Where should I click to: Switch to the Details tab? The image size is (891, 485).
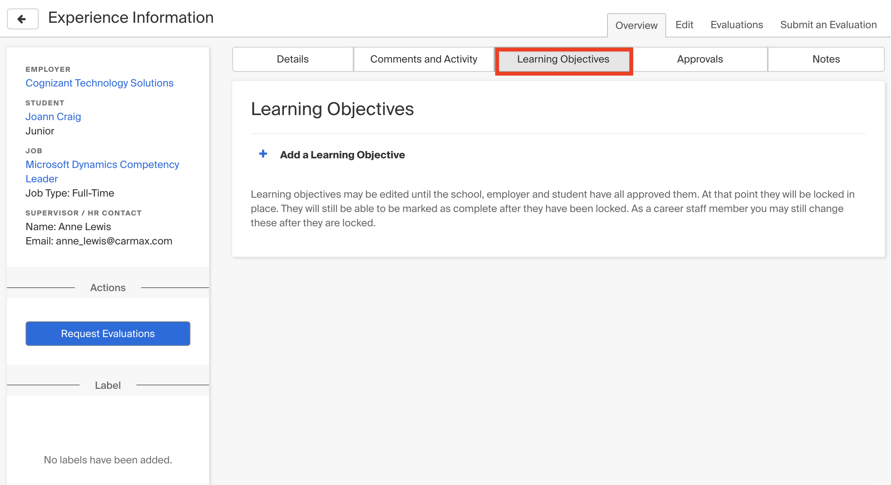[292, 59]
